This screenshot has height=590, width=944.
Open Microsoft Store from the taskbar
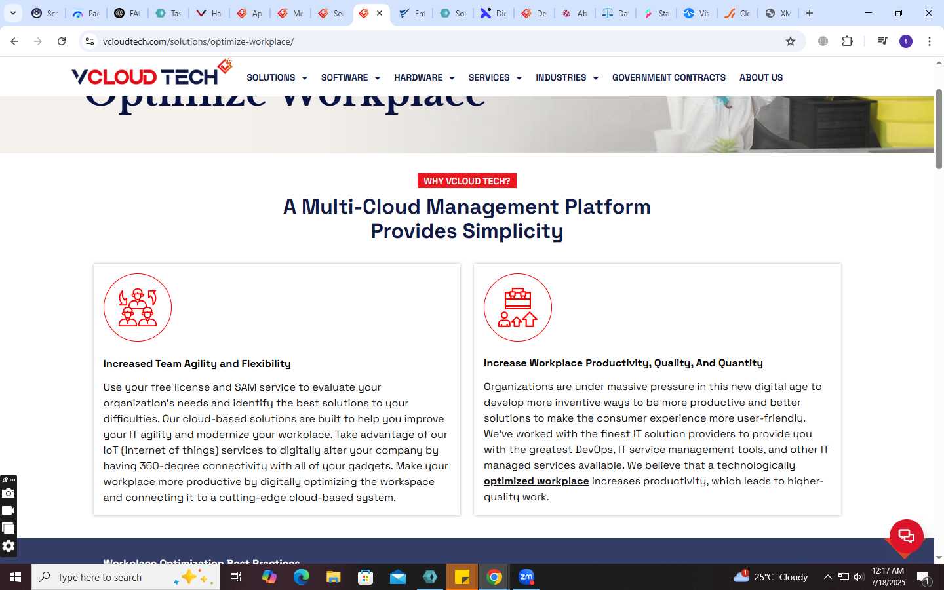click(366, 577)
